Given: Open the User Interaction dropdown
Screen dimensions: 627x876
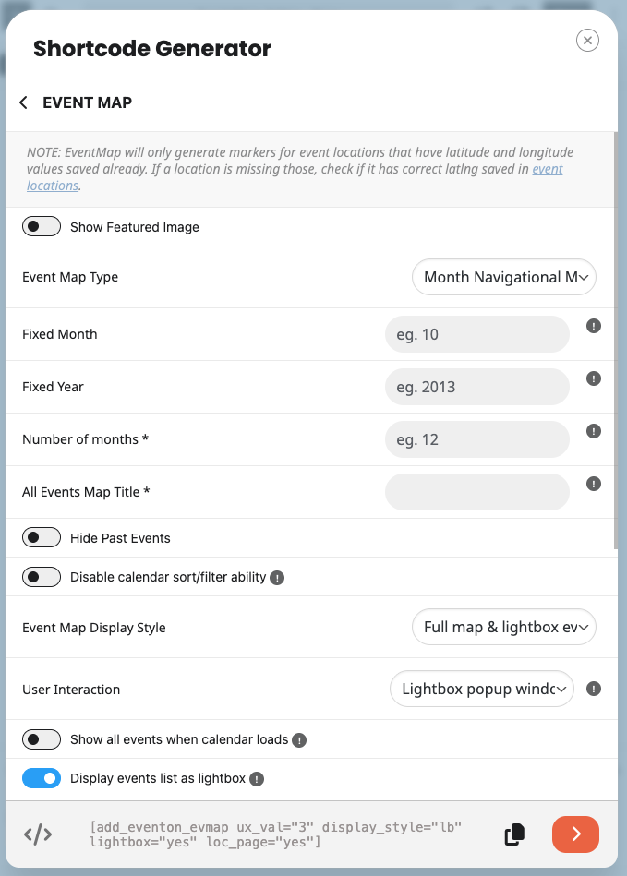Looking at the screenshot, I should 482,689.
